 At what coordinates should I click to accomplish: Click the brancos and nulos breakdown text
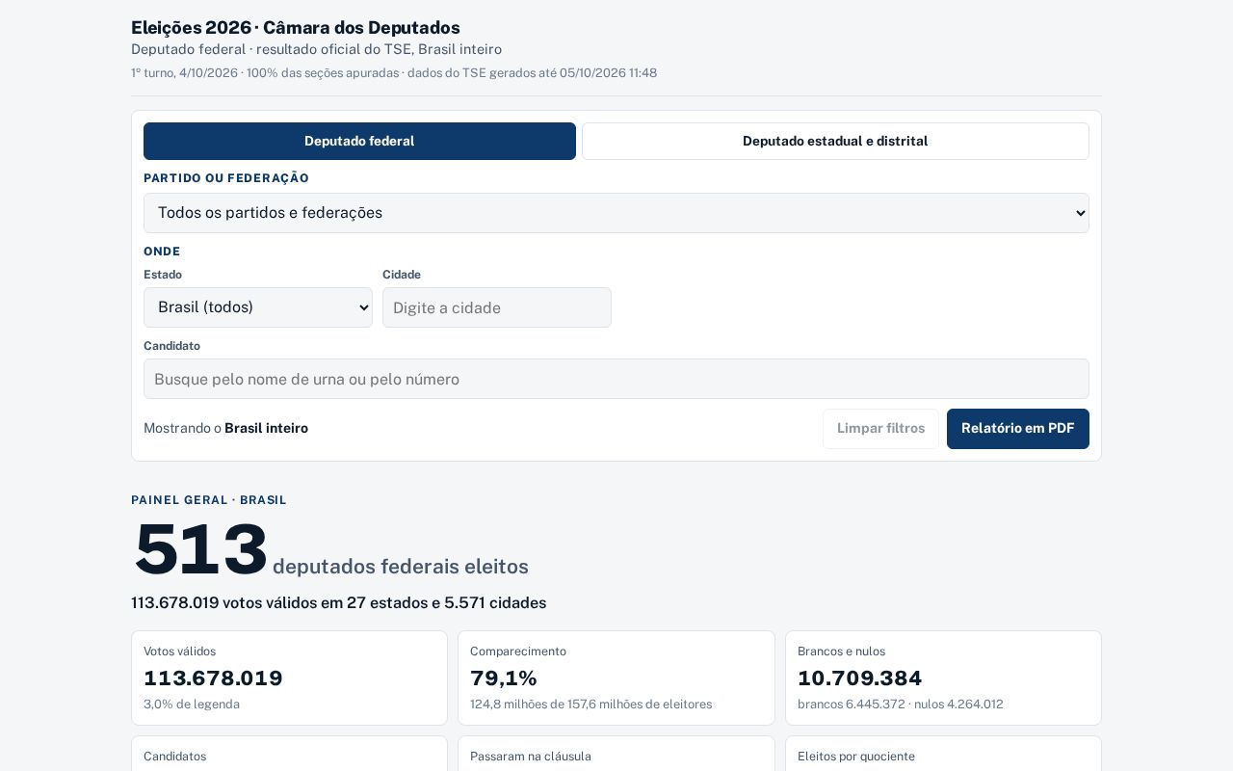(901, 705)
